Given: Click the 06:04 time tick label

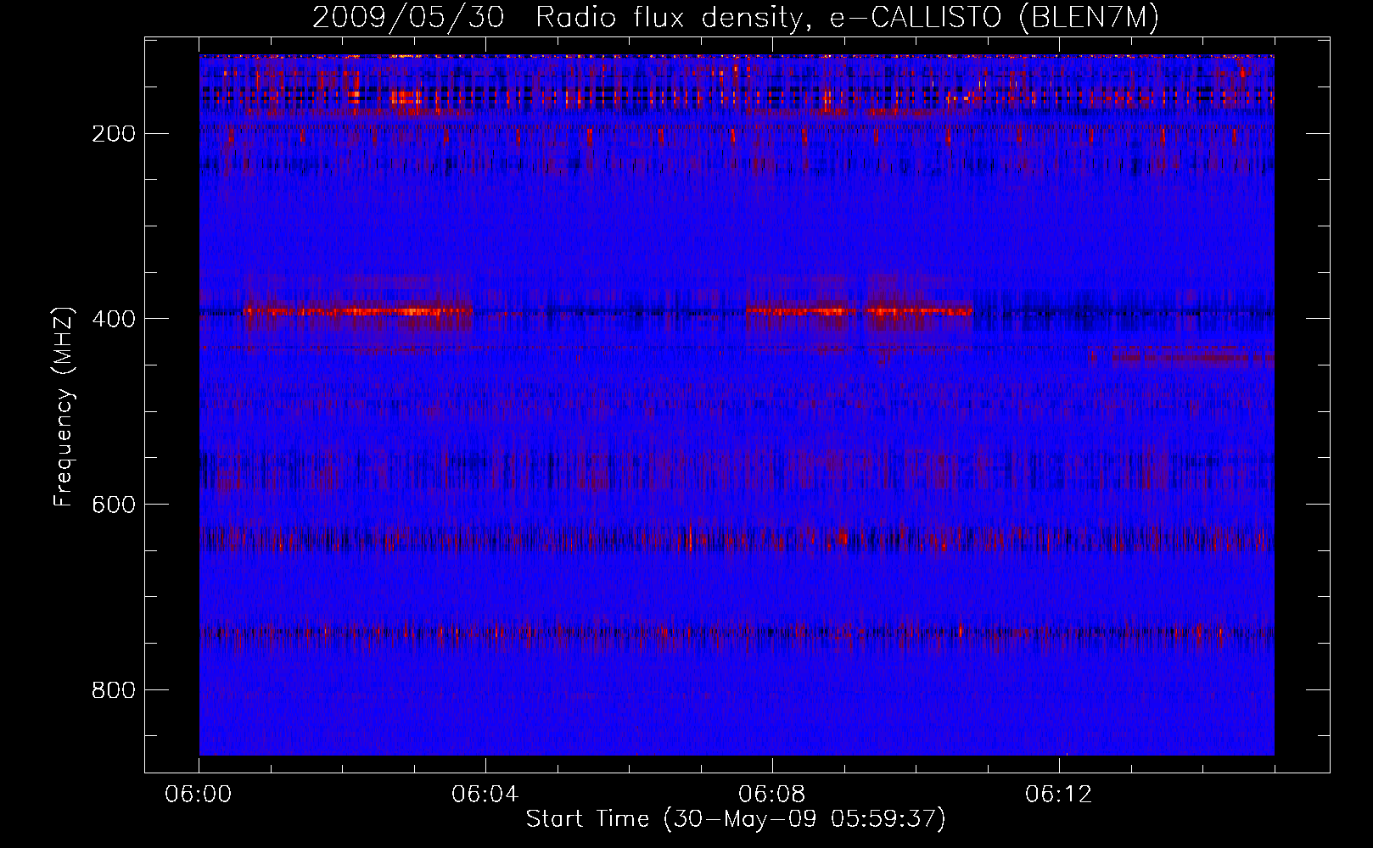Looking at the screenshot, I should pyautogui.click(x=485, y=795).
